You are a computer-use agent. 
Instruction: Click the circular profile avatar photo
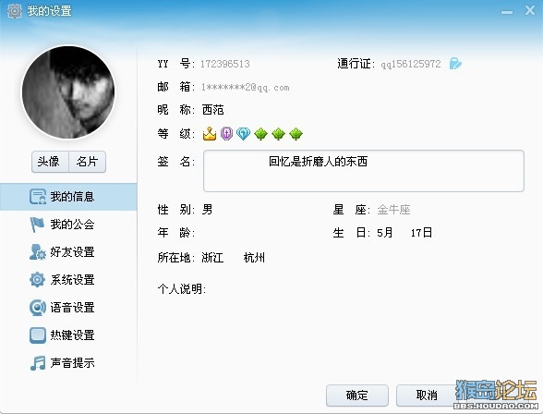68,92
